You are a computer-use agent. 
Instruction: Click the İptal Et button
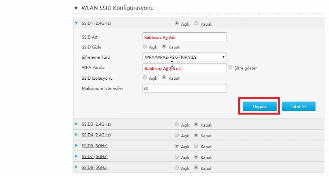click(x=299, y=106)
